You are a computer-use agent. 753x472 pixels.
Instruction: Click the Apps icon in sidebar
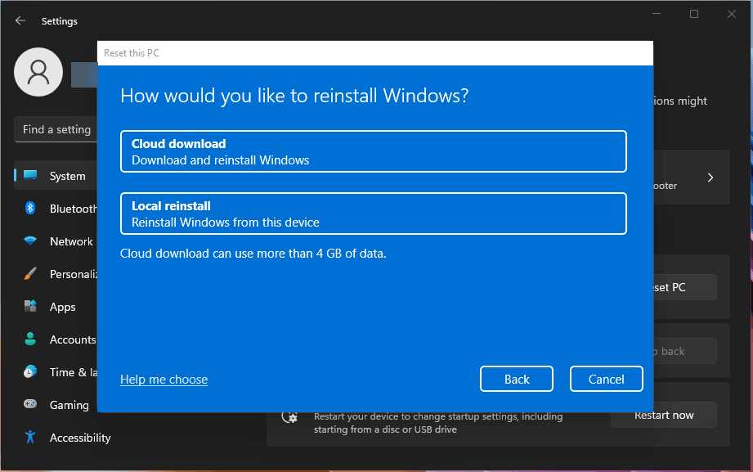pos(30,306)
